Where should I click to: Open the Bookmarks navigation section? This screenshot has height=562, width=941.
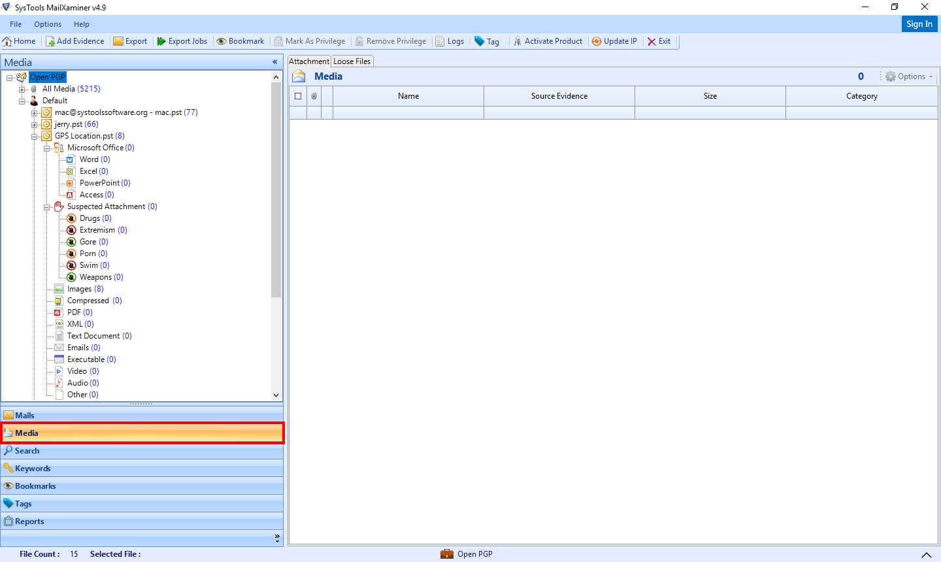coord(142,486)
